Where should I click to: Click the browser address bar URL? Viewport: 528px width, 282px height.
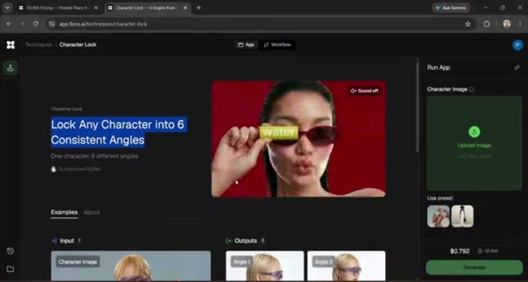coord(103,24)
